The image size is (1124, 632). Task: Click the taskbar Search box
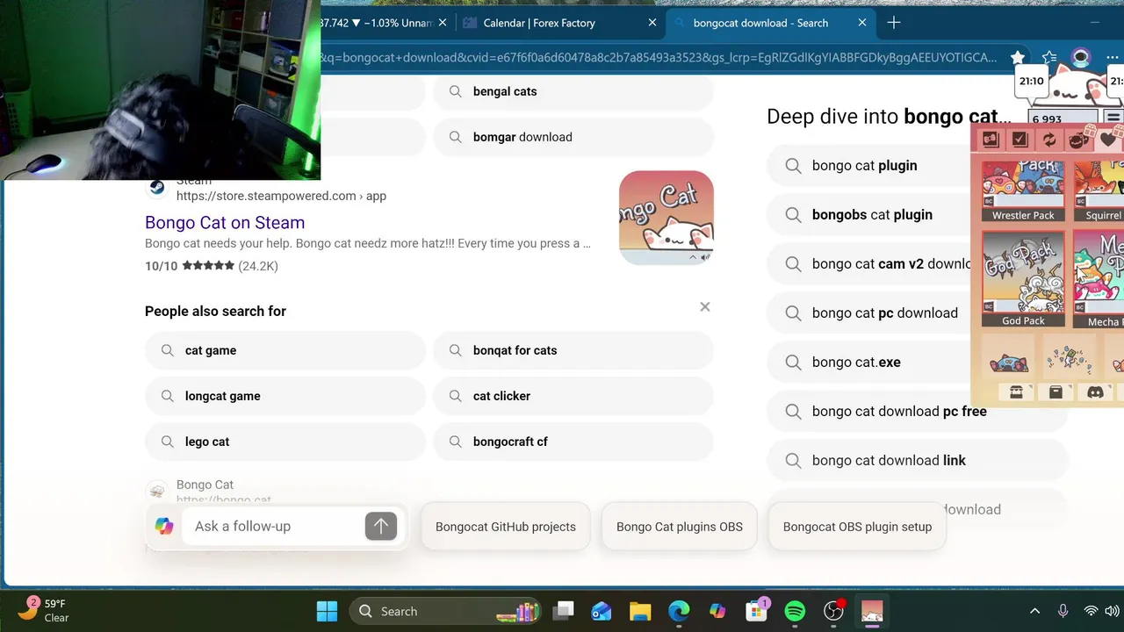coord(444,611)
